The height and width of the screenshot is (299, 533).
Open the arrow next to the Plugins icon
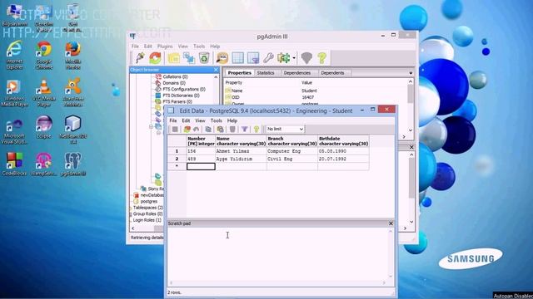pos(294,58)
